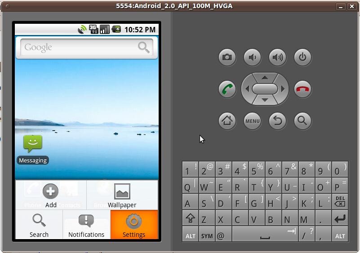
Task: Click the GPS satellite status icon
Action: (x=82, y=29)
